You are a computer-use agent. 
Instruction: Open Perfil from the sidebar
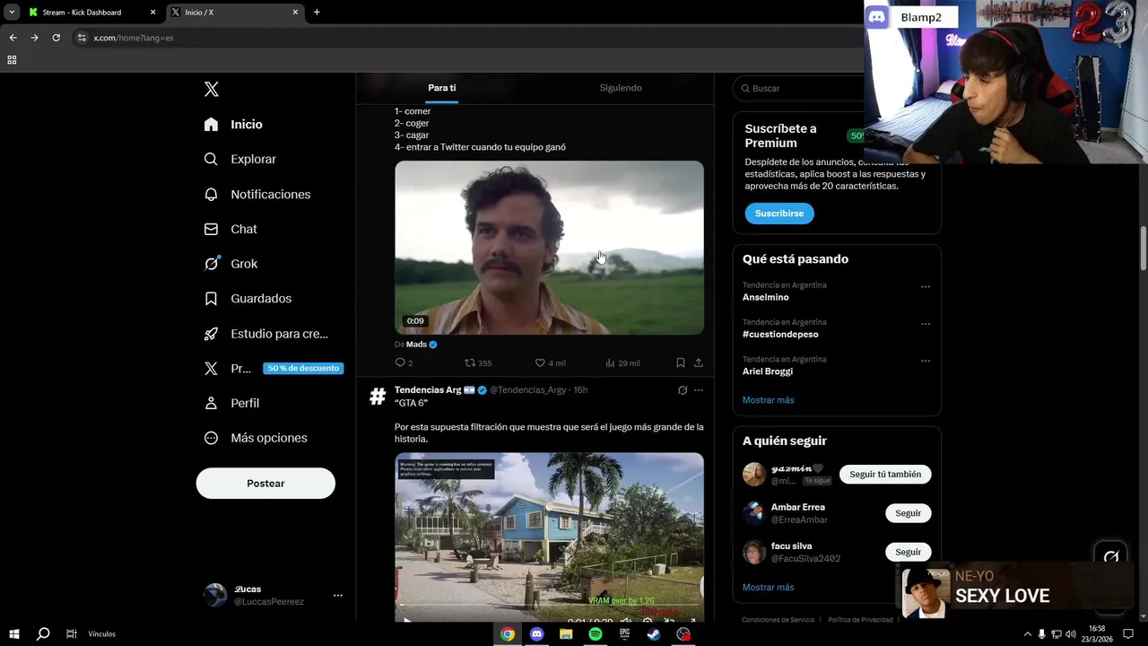point(231,403)
